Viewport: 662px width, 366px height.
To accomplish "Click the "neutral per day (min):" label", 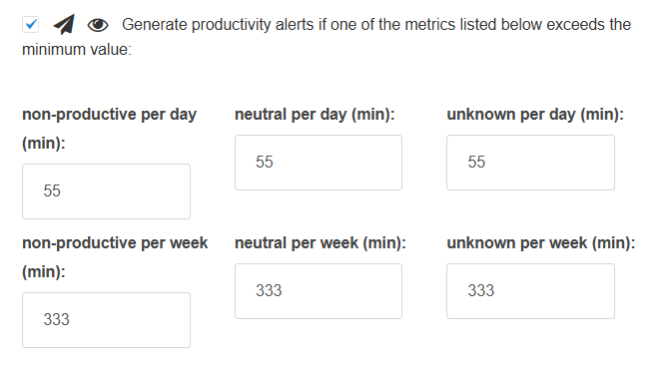I will point(315,115).
